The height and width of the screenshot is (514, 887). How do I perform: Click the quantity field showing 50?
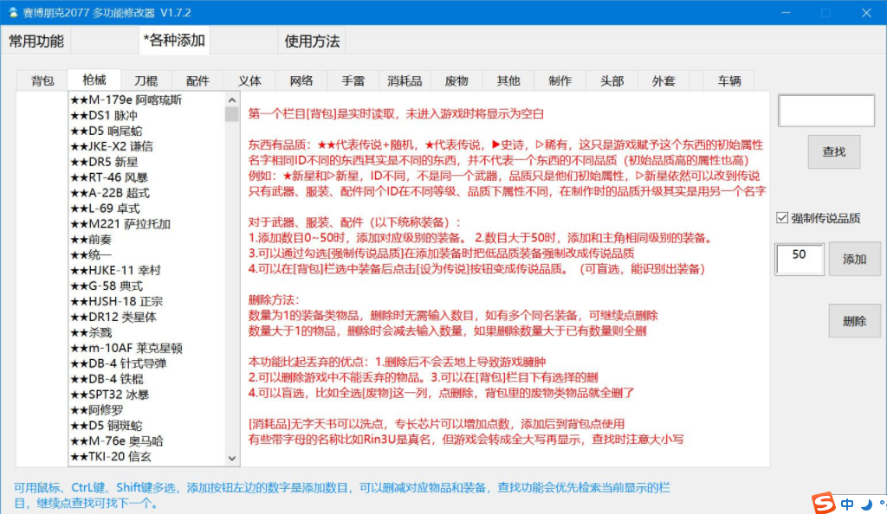pyautogui.click(x=798, y=258)
